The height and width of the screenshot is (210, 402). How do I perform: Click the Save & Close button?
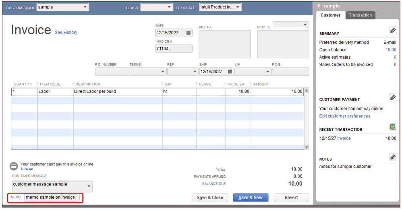pos(210,198)
